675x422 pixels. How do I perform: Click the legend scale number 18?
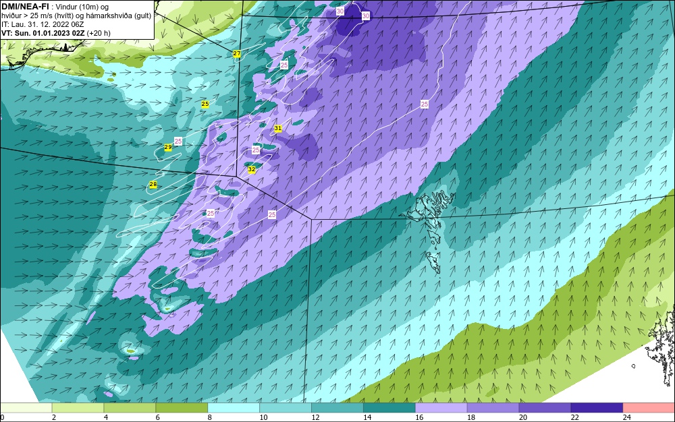coord(471,417)
